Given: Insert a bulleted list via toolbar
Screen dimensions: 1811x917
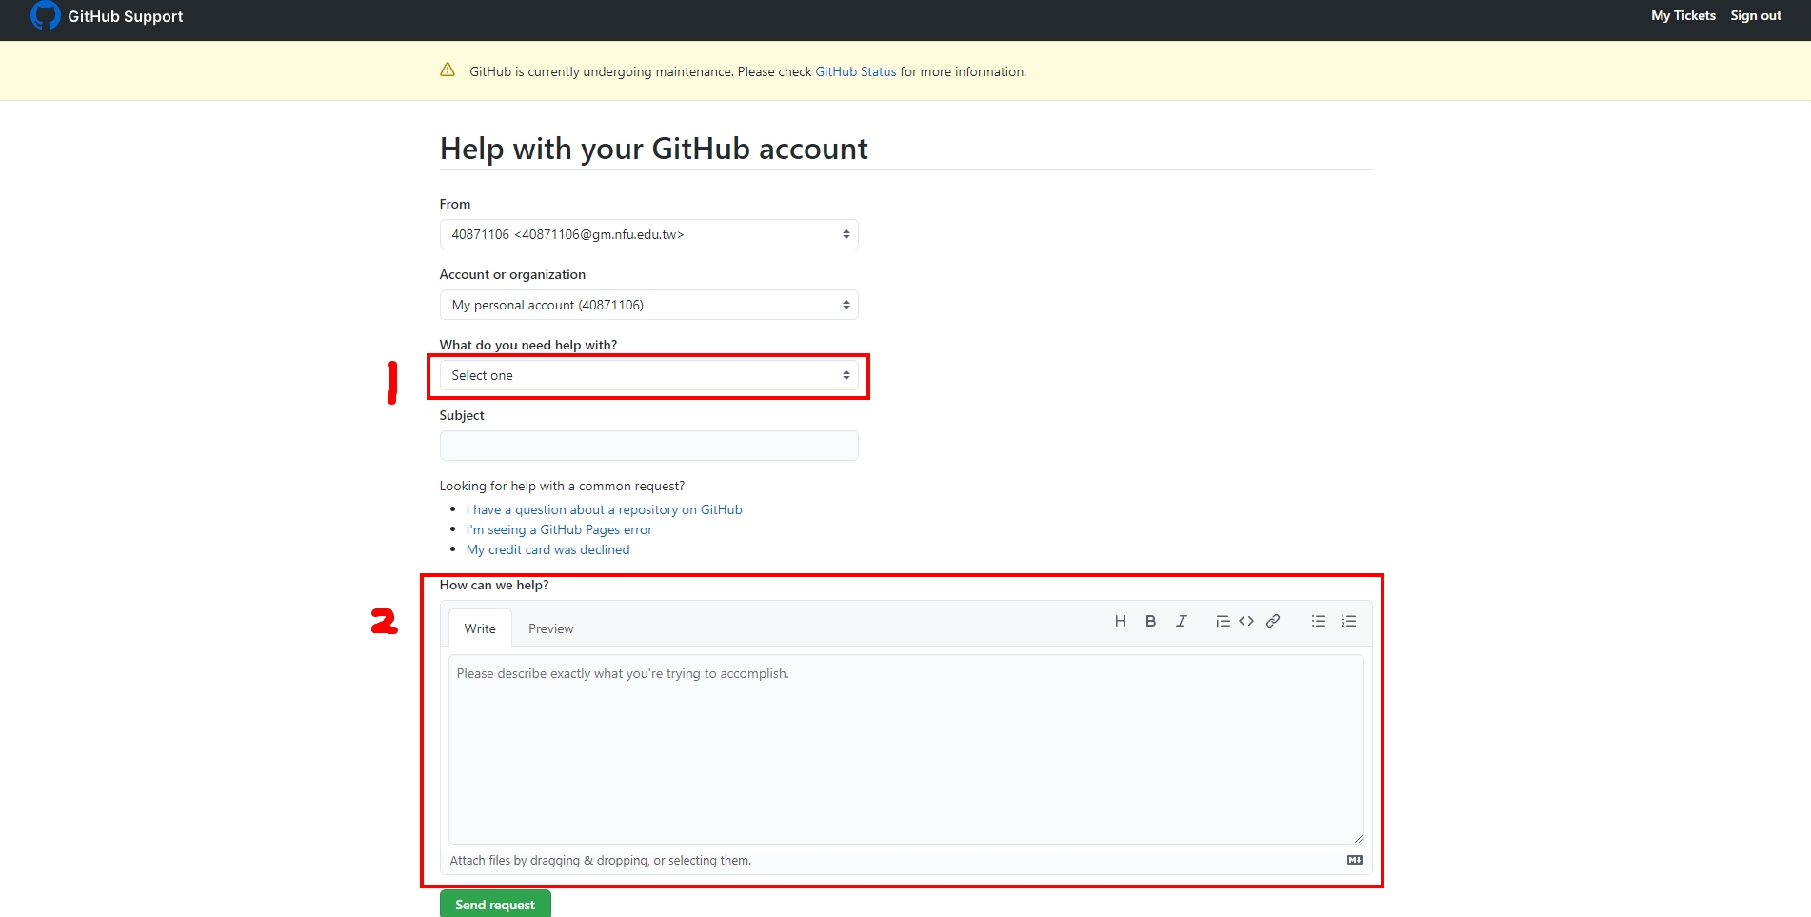Looking at the screenshot, I should click(1318, 621).
